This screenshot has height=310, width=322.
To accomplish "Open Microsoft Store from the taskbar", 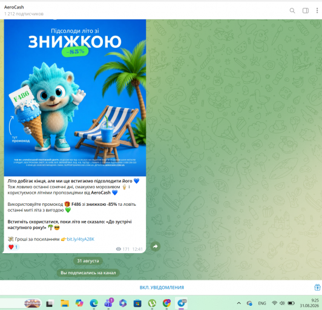I will tap(137, 303).
